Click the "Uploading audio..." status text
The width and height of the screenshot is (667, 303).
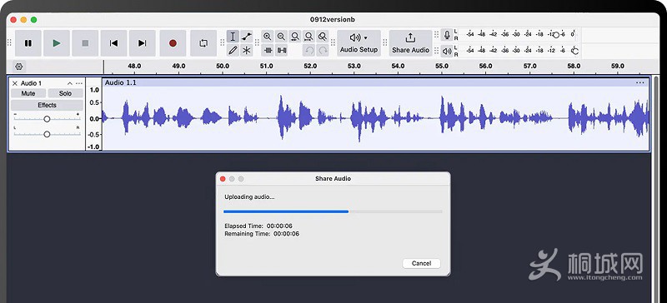pyautogui.click(x=249, y=196)
